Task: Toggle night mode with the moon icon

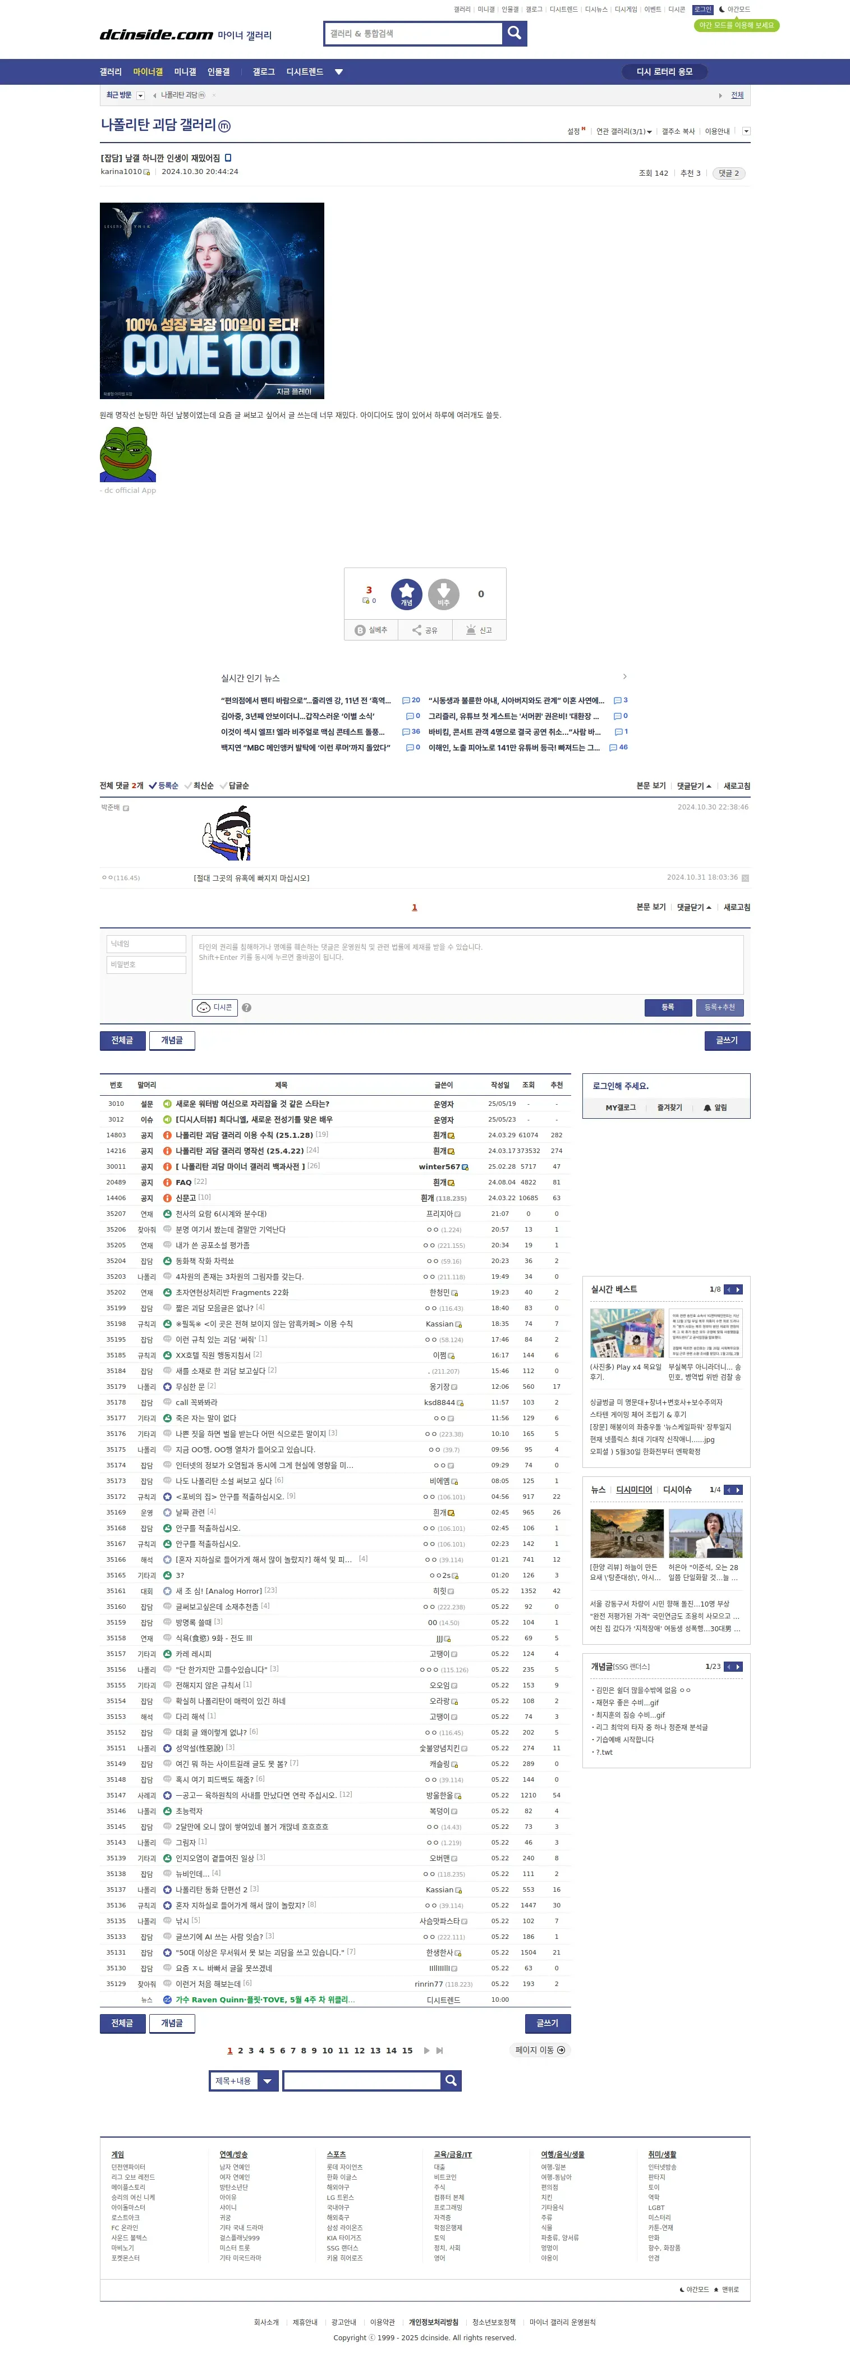Action: coord(722,9)
